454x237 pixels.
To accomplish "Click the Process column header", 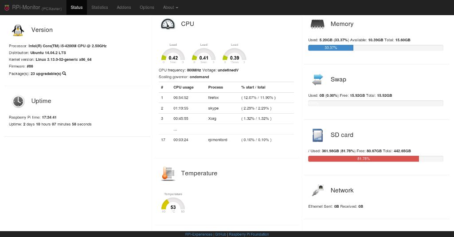I will click(x=216, y=87).
